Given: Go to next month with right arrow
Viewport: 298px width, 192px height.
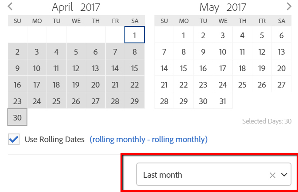Looking at the screenshot, I should pos(289,7).
